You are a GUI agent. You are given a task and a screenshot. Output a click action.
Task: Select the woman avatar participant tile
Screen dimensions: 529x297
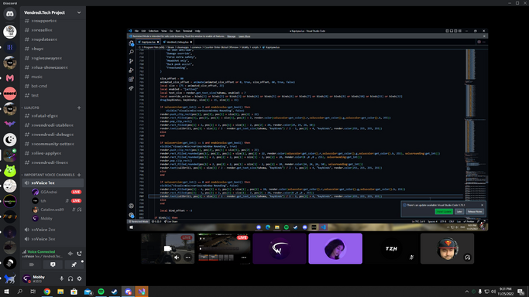(x=335, y=248)
